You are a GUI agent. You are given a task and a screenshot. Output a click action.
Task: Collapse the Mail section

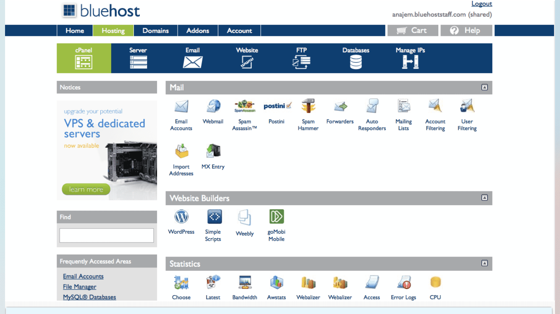pyautogui.click(x=484, y=88)
